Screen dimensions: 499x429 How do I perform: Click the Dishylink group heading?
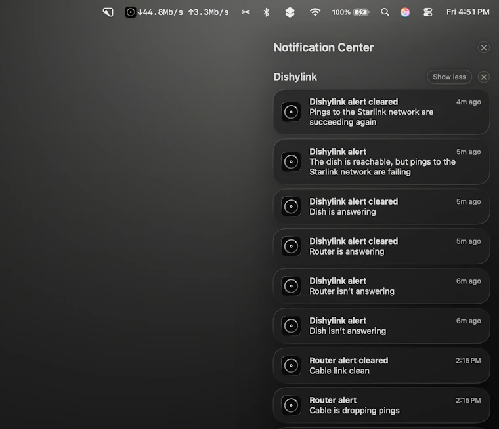[x=295, y=77]
